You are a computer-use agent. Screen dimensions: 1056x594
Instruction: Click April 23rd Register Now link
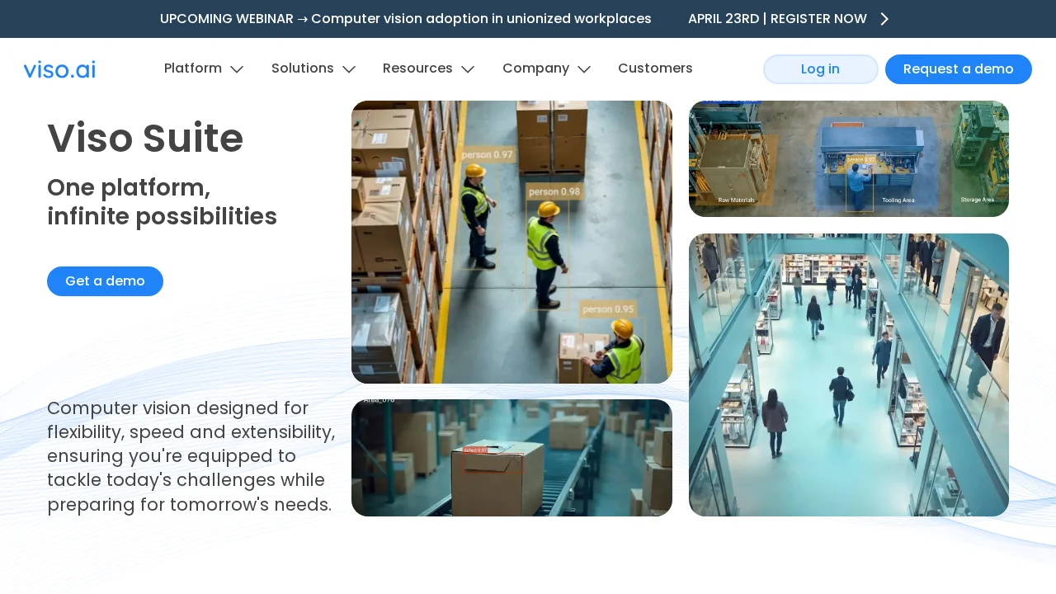pyautogui.click(x=777, y=19)
